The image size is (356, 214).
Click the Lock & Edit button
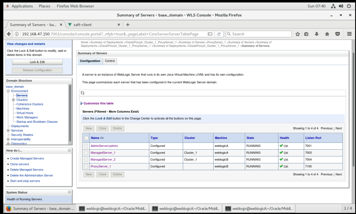tap(38, 62)
